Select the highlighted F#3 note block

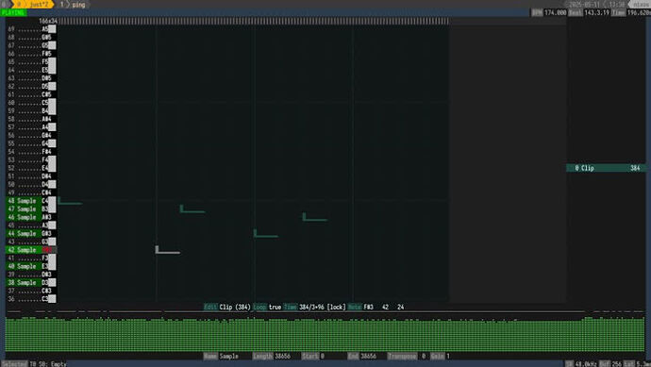coord(168,249)
